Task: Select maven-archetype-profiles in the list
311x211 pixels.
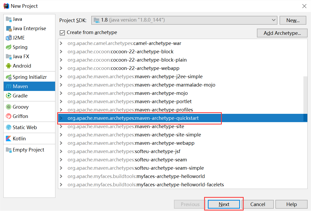Action: tap(183, 110)
